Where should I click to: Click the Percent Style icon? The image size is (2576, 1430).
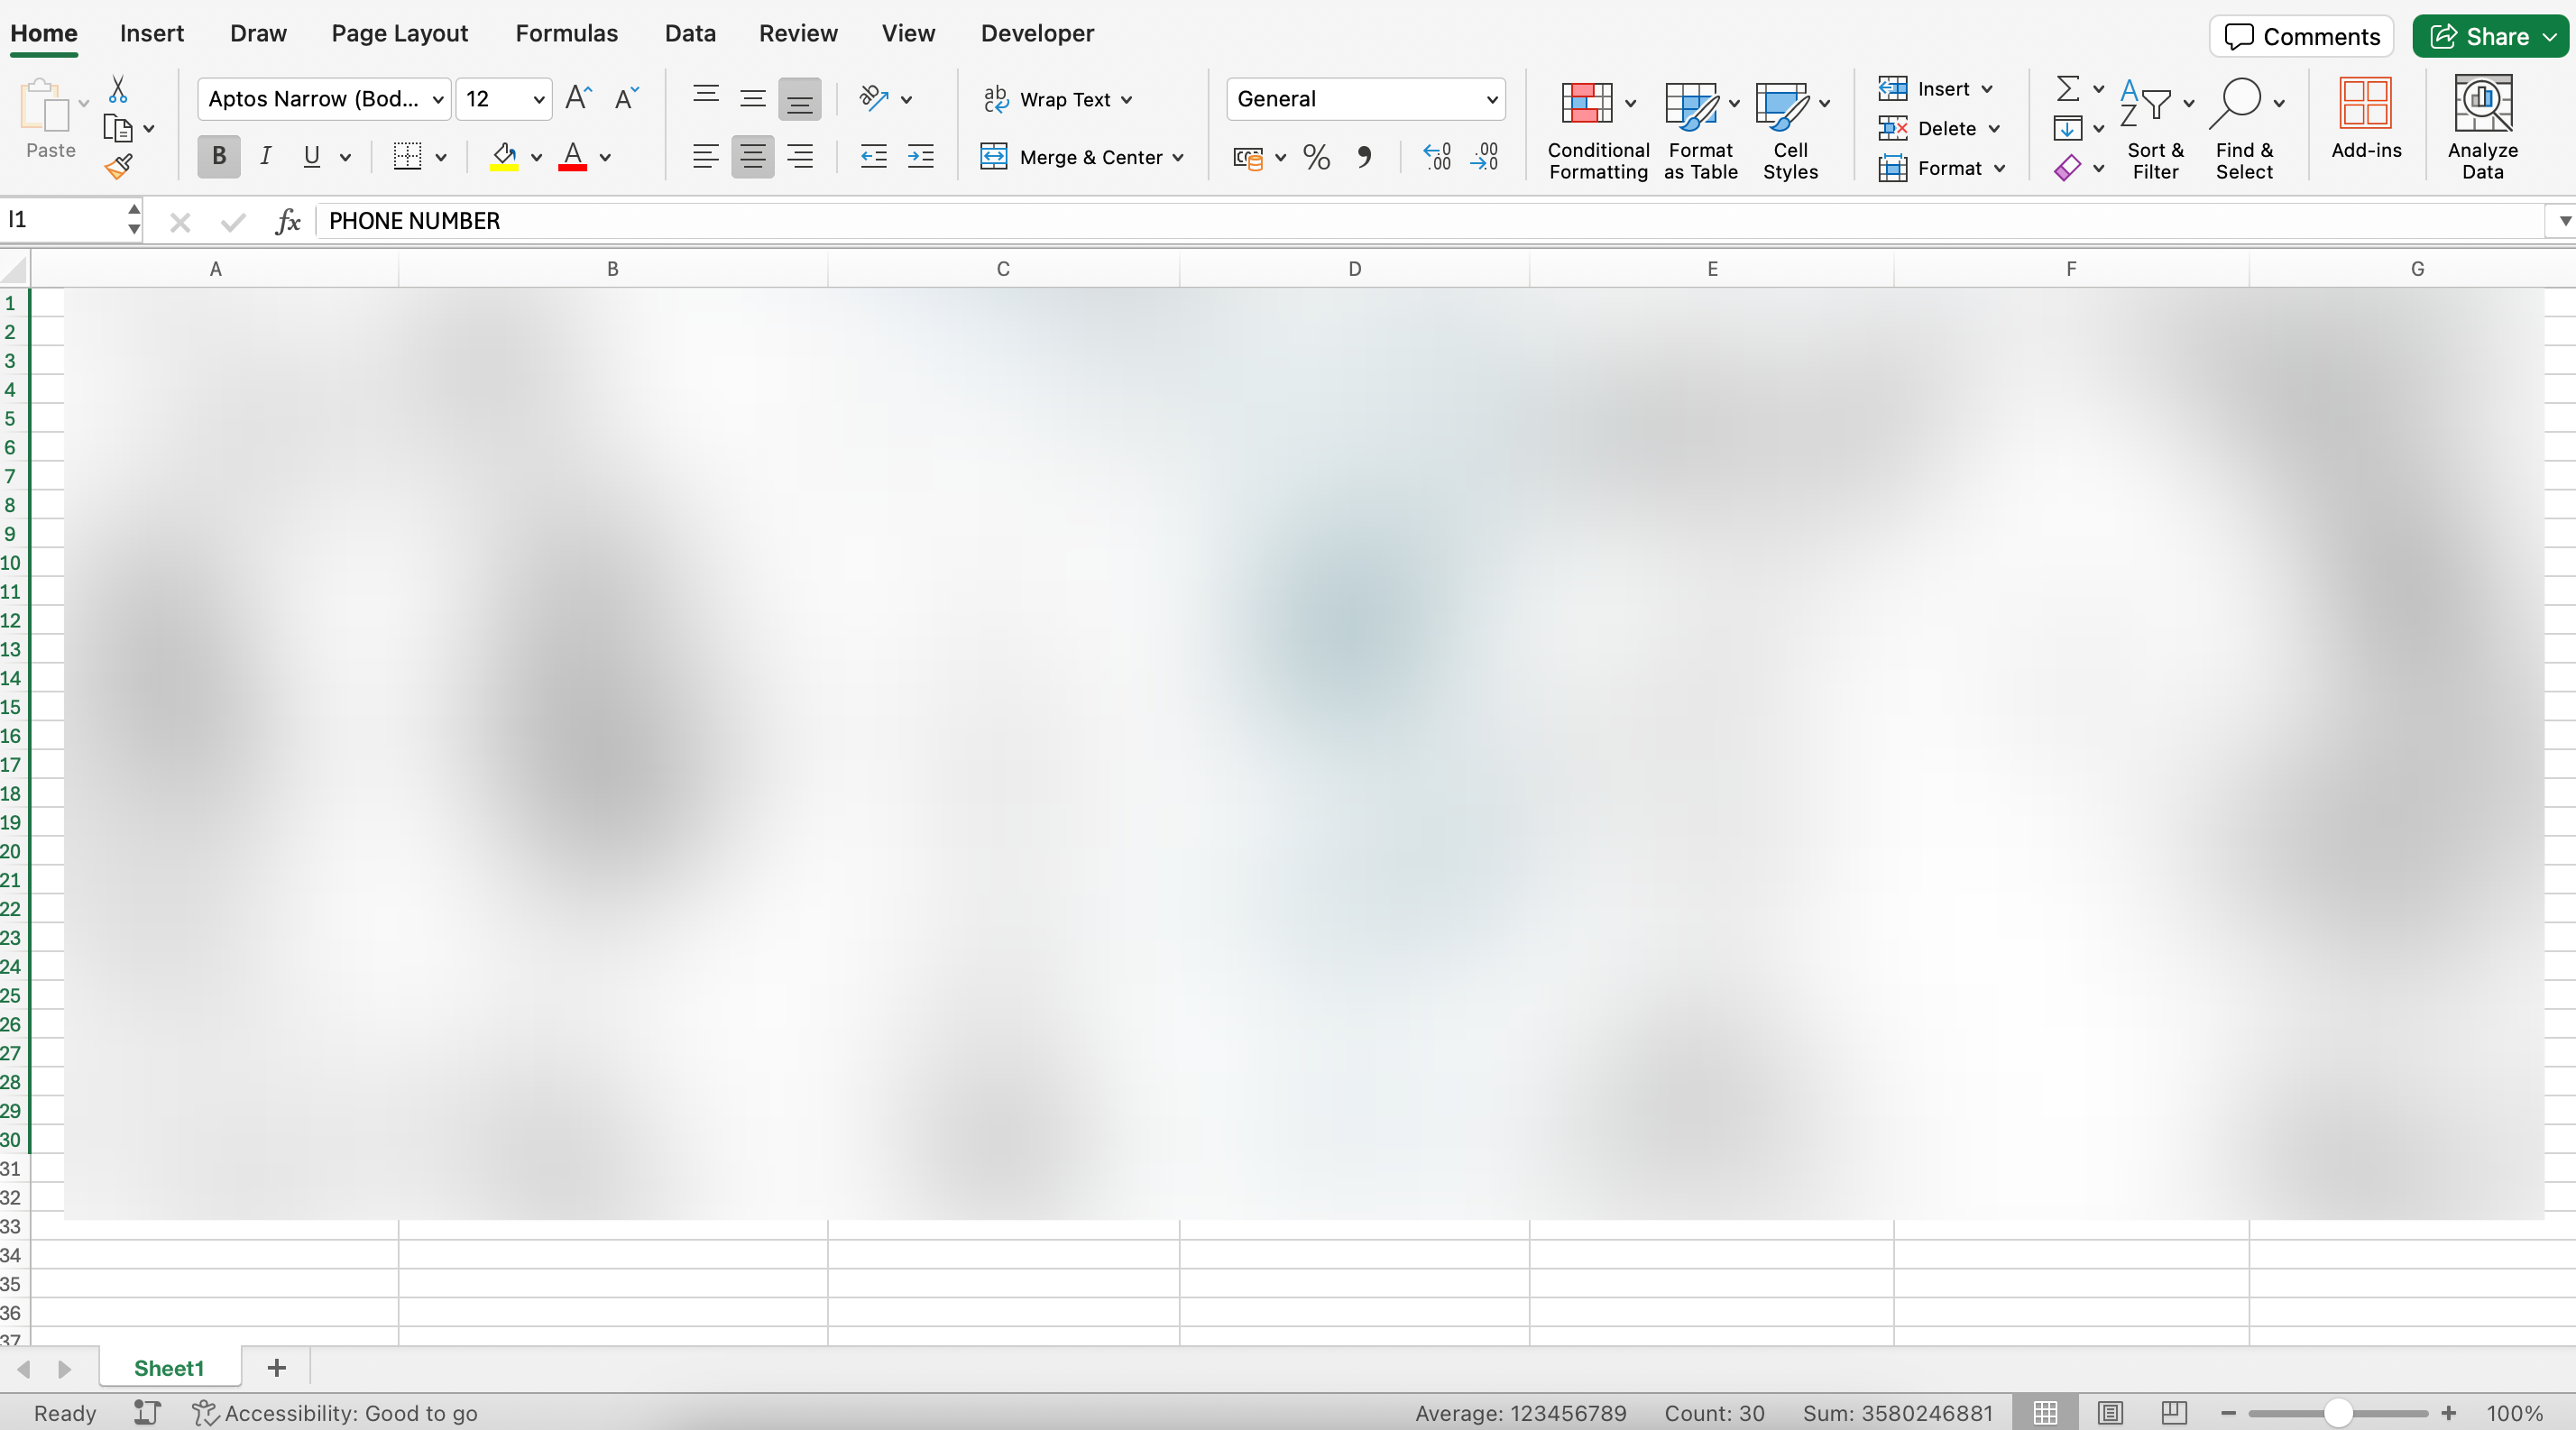[x=1316, y=157]
